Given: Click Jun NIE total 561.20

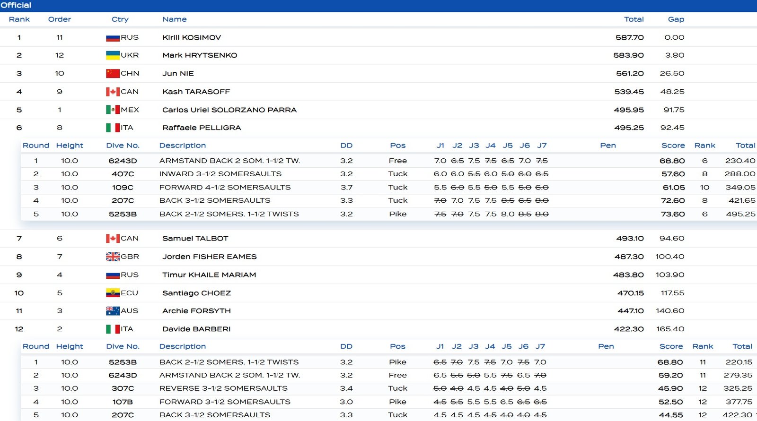Looking at the screenshot, I should (630, 73).
